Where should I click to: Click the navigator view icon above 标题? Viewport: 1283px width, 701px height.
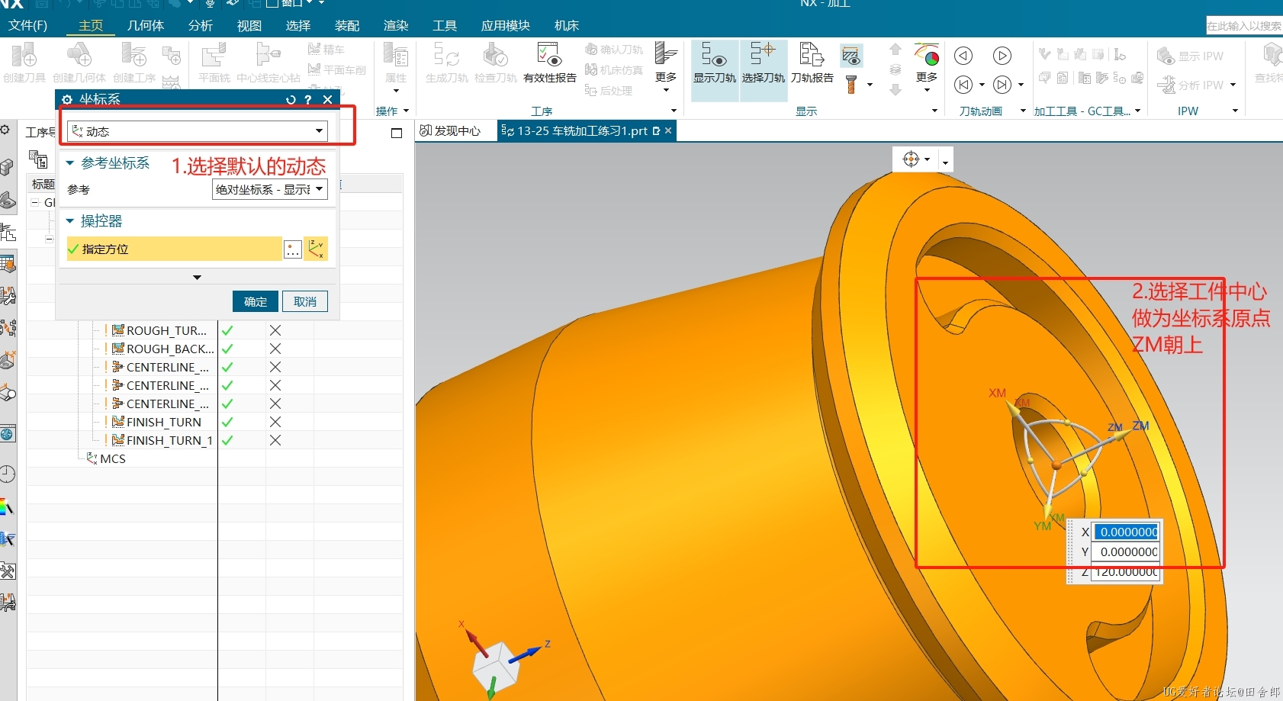pos(39,158)
